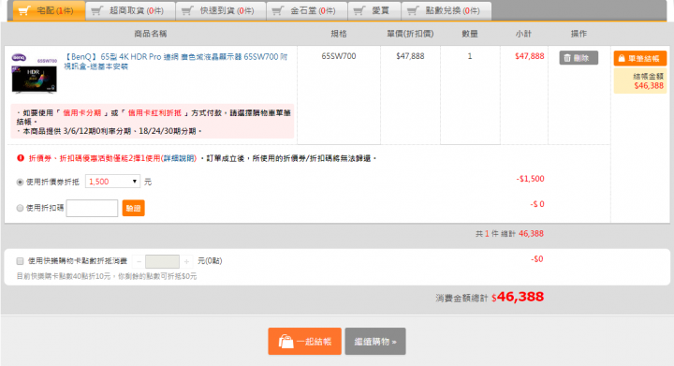
Task: Open the BenQ 65SW700 product thumbnail
Action: point(34,73)
